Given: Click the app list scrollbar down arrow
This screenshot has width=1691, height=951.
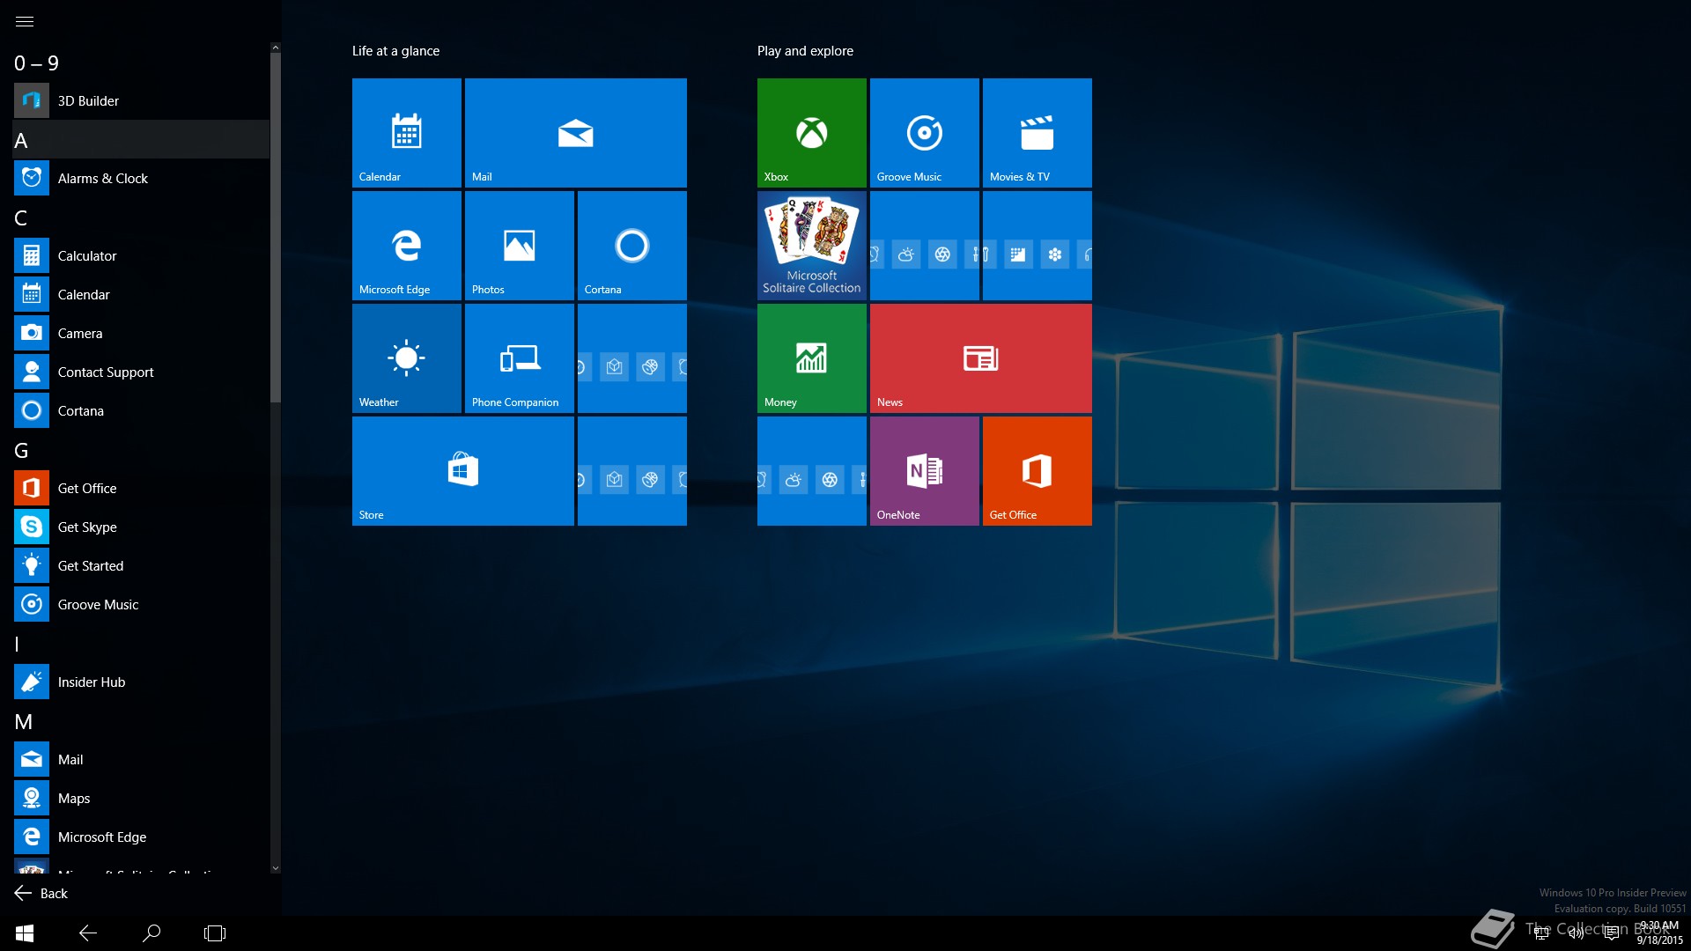Looking at the screenshot, I should point(276,868).
